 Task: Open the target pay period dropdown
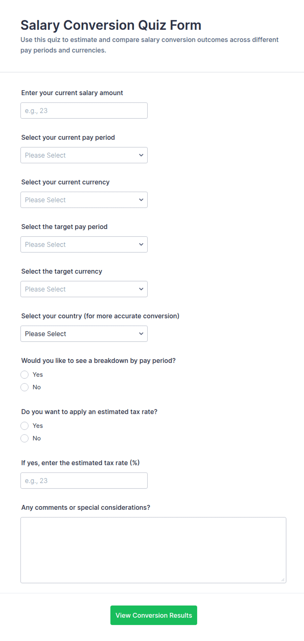(x=84, y=244)
